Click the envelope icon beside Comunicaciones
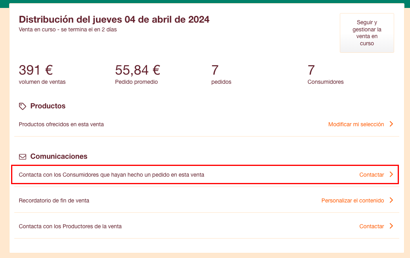The height and width of the screenshot is (258, 410). point(23,157)
